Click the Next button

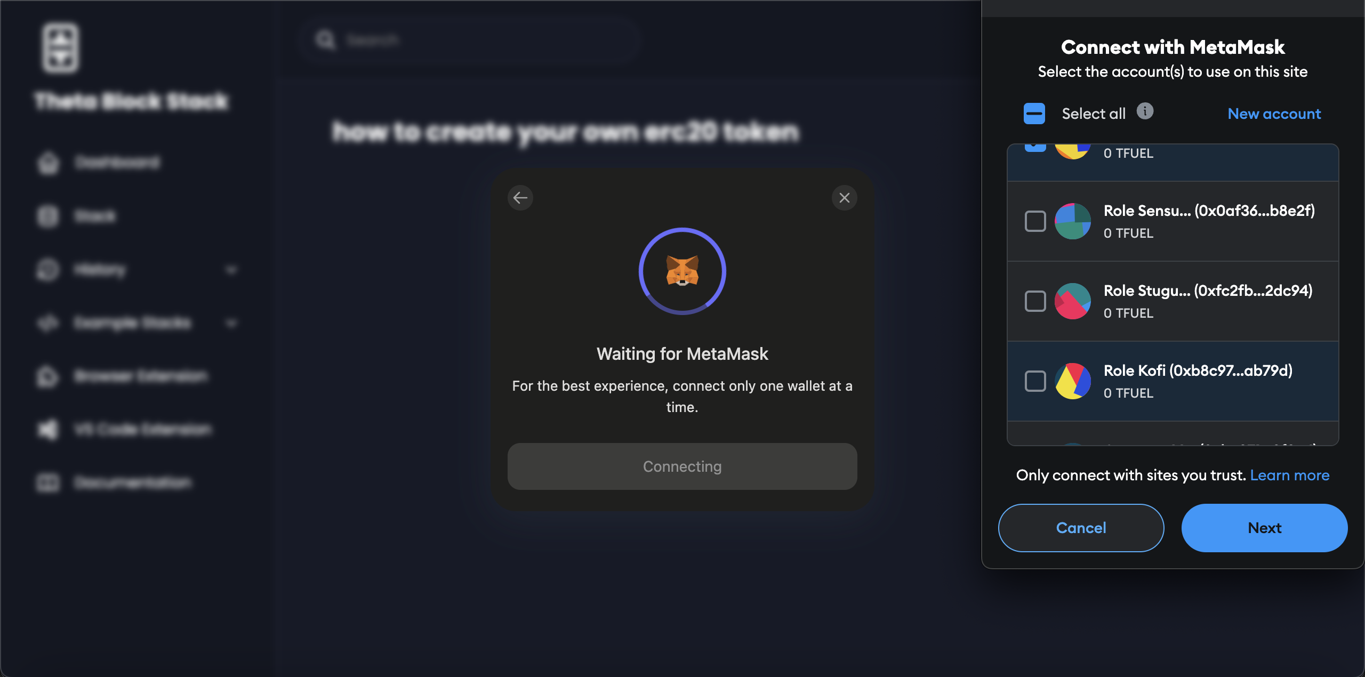point(1265,528)
